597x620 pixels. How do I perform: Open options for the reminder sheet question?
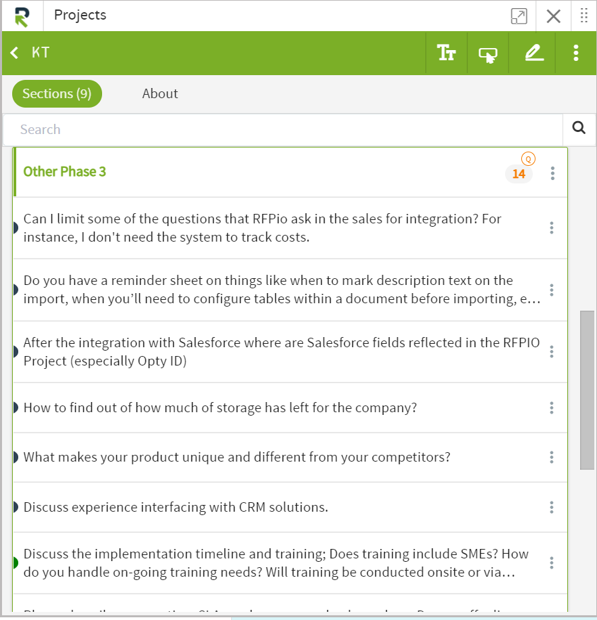(x=552, y=290)
